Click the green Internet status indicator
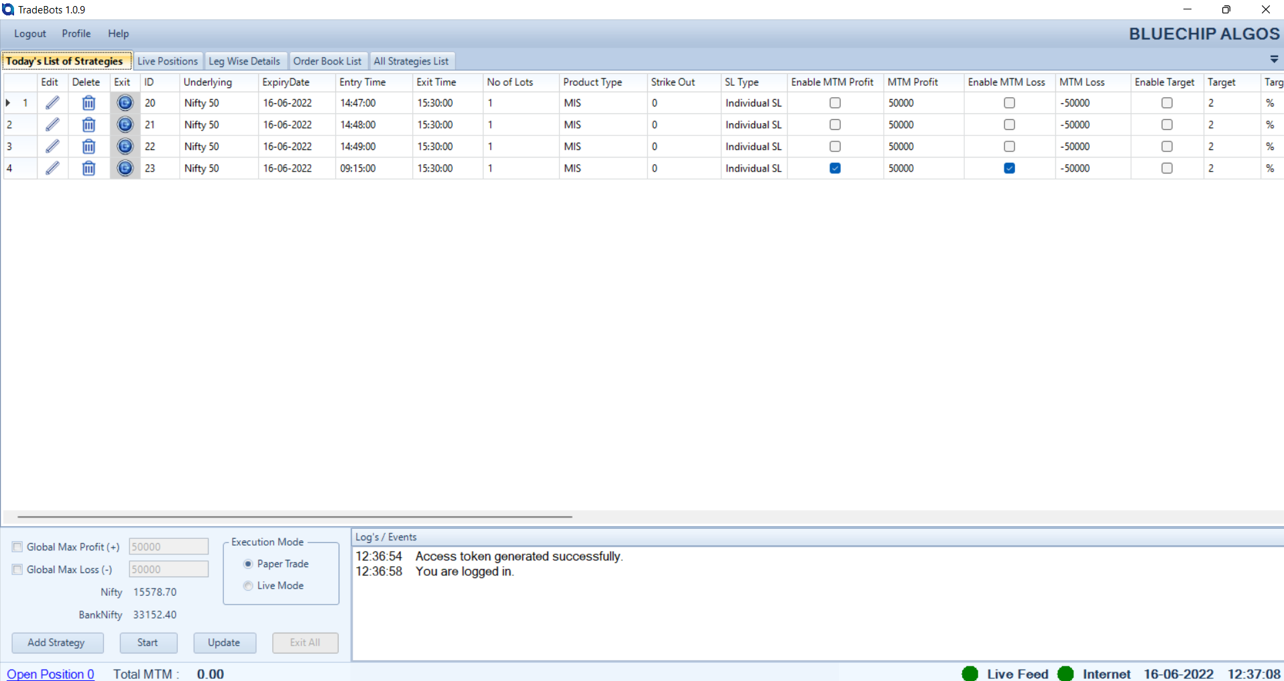Image resolution: width=1284 pixels, height=681 pixels. (x=1065, y=674)
